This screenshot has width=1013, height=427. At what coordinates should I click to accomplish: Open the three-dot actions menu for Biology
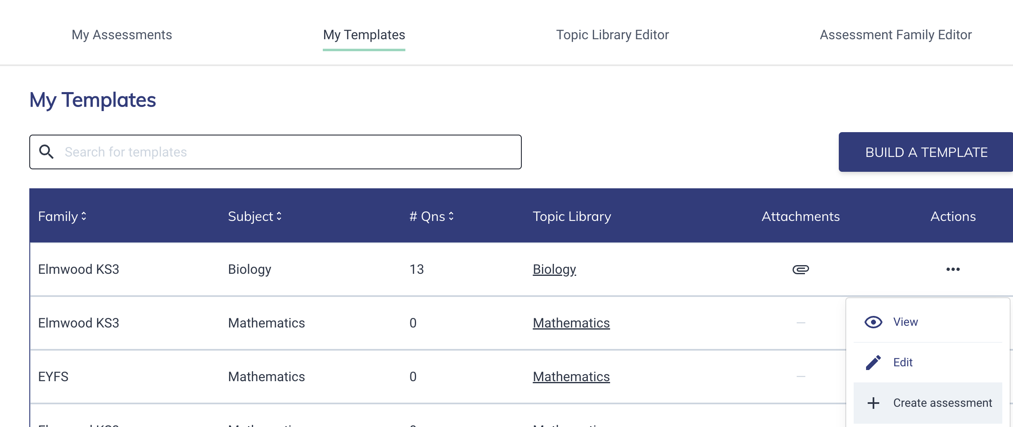(953, 269)
